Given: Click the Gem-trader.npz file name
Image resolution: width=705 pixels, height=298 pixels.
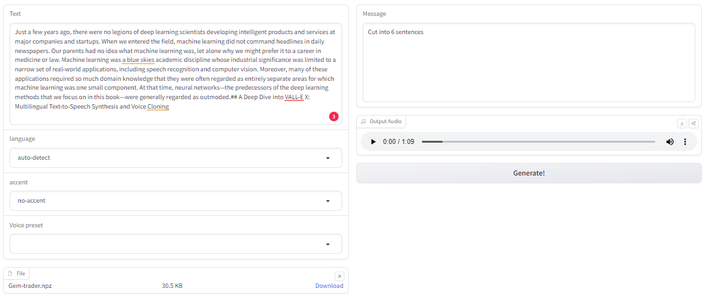Looking at the screenshot, I should (x=30, y=286).
